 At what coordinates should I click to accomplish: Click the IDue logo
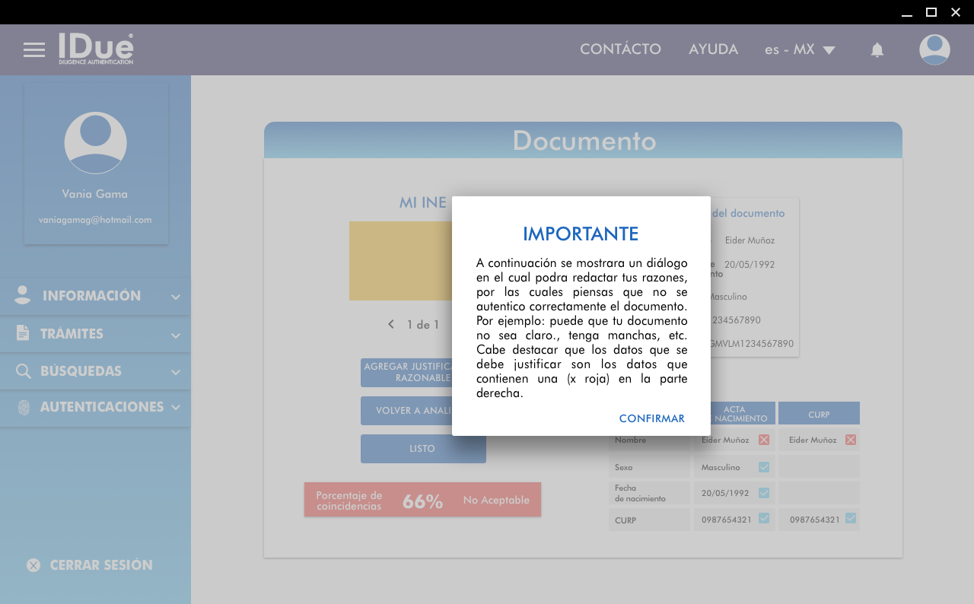point(96,49)
